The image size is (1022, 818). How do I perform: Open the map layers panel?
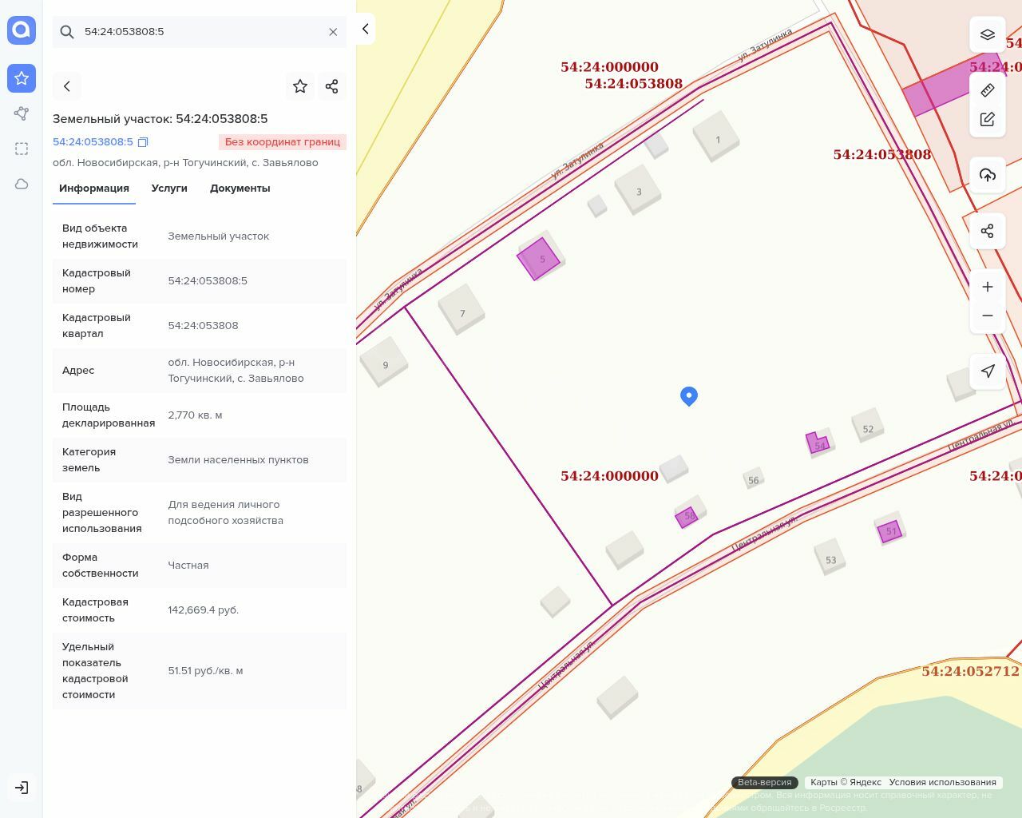point(987,34)
